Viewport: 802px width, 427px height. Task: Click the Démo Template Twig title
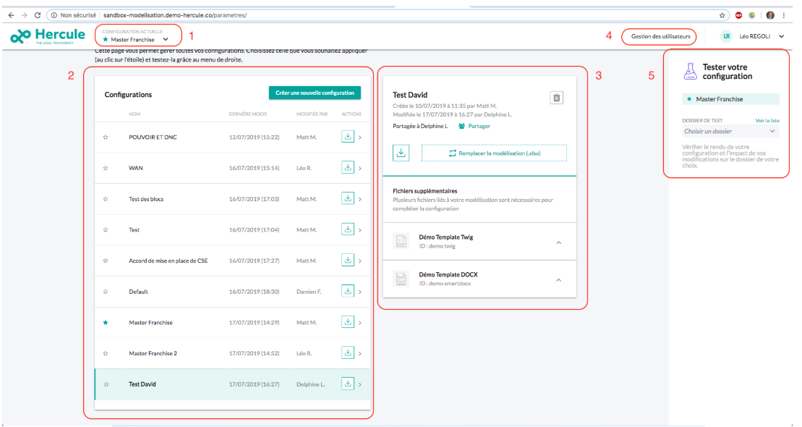(446, 237)
